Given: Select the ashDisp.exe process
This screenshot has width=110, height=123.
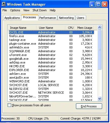Looking at the screenshot, I should coord(51,62).
